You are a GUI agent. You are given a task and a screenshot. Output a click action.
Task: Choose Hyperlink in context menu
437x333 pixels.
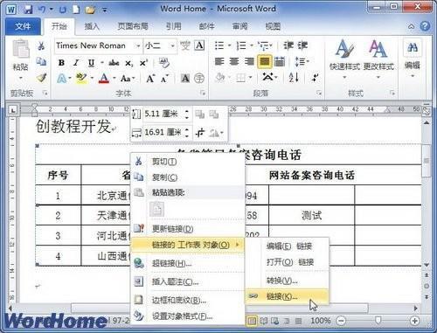pyautogui.click(x=188, y=263)
